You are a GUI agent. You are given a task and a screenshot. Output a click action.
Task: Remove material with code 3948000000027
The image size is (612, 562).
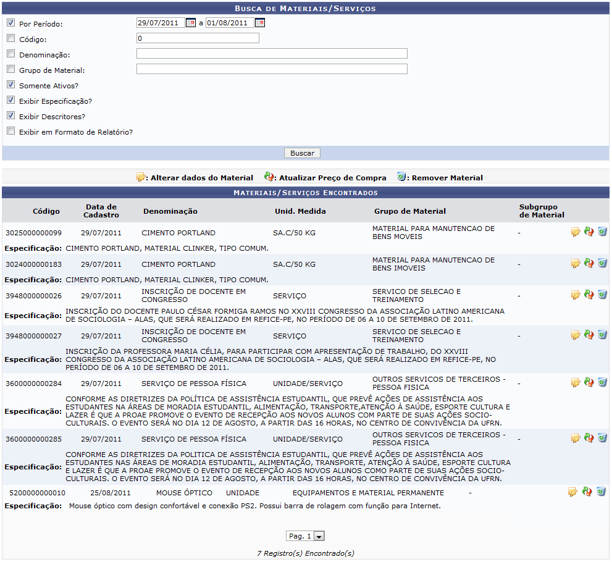602,335
